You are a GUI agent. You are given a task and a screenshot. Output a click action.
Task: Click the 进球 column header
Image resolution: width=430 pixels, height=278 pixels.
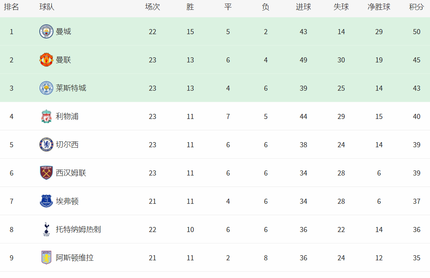[303, 7]
